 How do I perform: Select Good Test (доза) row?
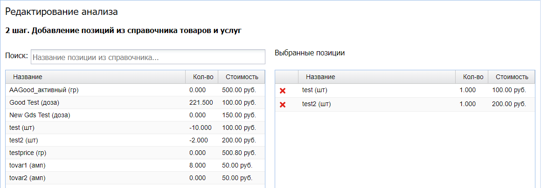34,102
